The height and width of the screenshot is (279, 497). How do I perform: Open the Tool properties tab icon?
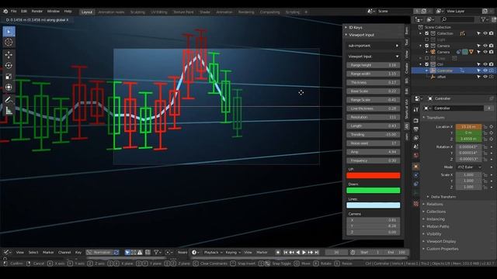[416, 109]
